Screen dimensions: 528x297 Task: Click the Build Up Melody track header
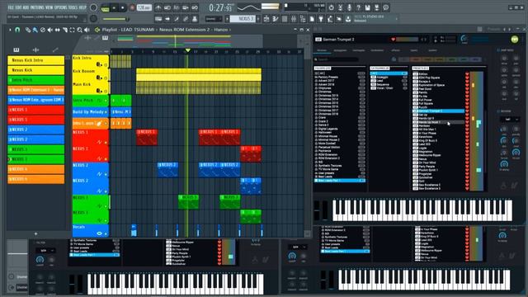pyautogui.click(x=90, y=111)
